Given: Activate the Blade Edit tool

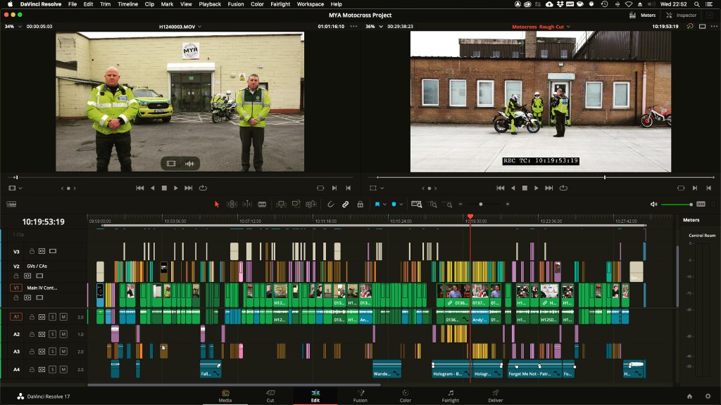Looking at the screenshot, I should click(262, 204).
